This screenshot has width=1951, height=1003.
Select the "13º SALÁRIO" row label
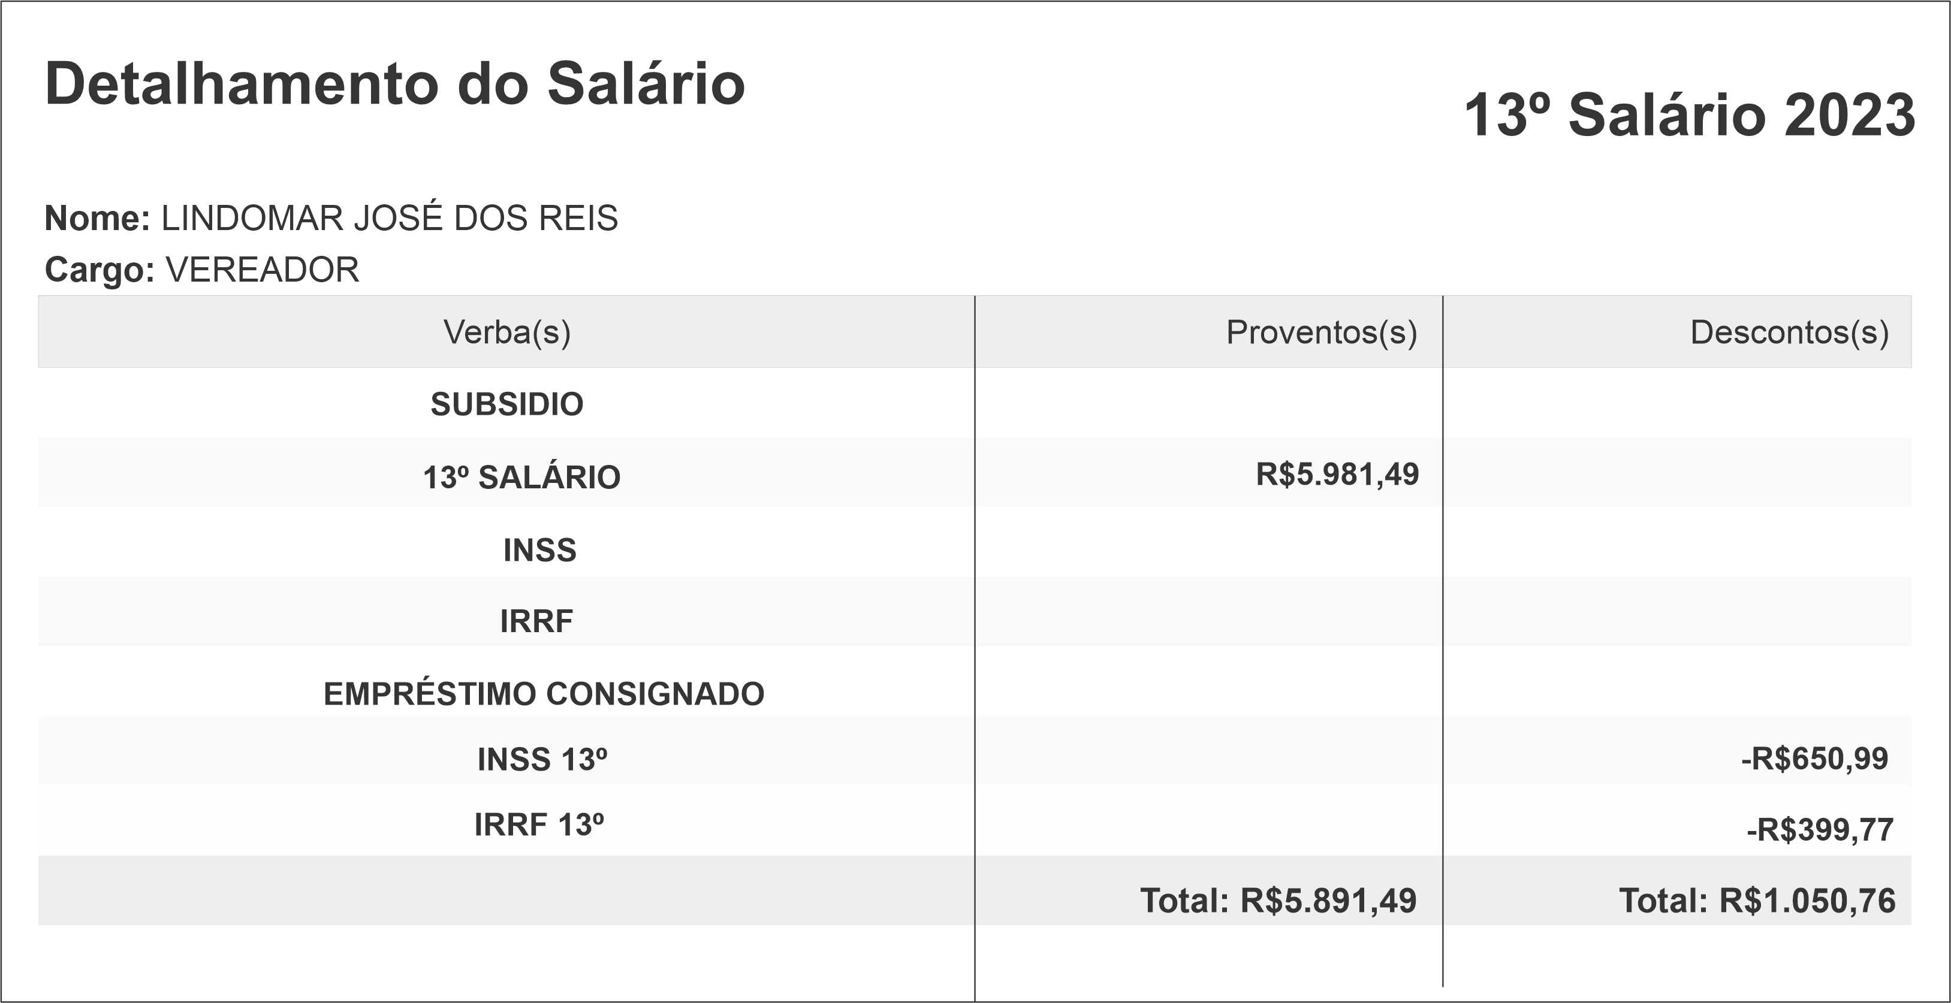coord(521,478)
